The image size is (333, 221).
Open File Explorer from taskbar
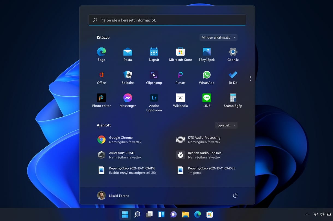tap(186, 214)
